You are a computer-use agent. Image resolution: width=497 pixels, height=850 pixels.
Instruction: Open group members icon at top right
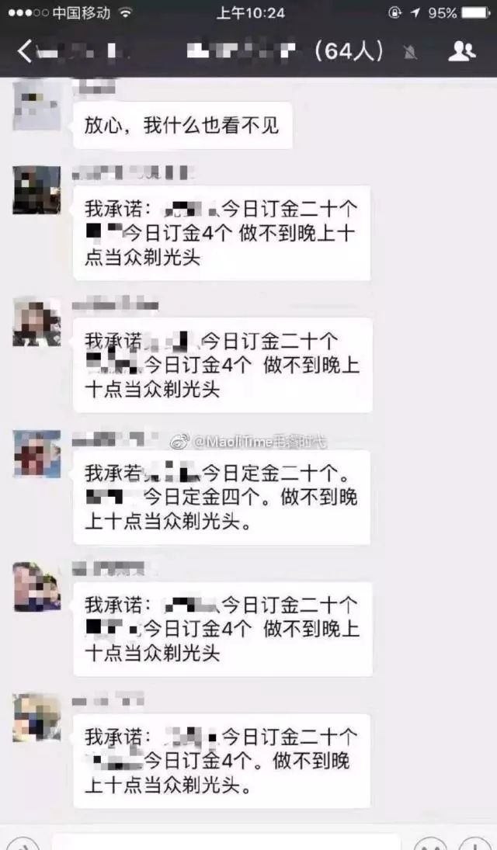[x=462, y=51]
